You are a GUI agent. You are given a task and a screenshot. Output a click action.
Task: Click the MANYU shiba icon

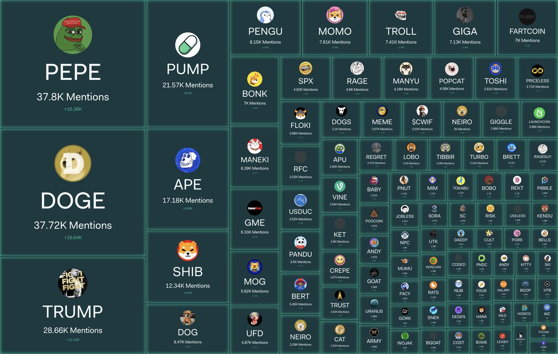(x=406, y=68)
